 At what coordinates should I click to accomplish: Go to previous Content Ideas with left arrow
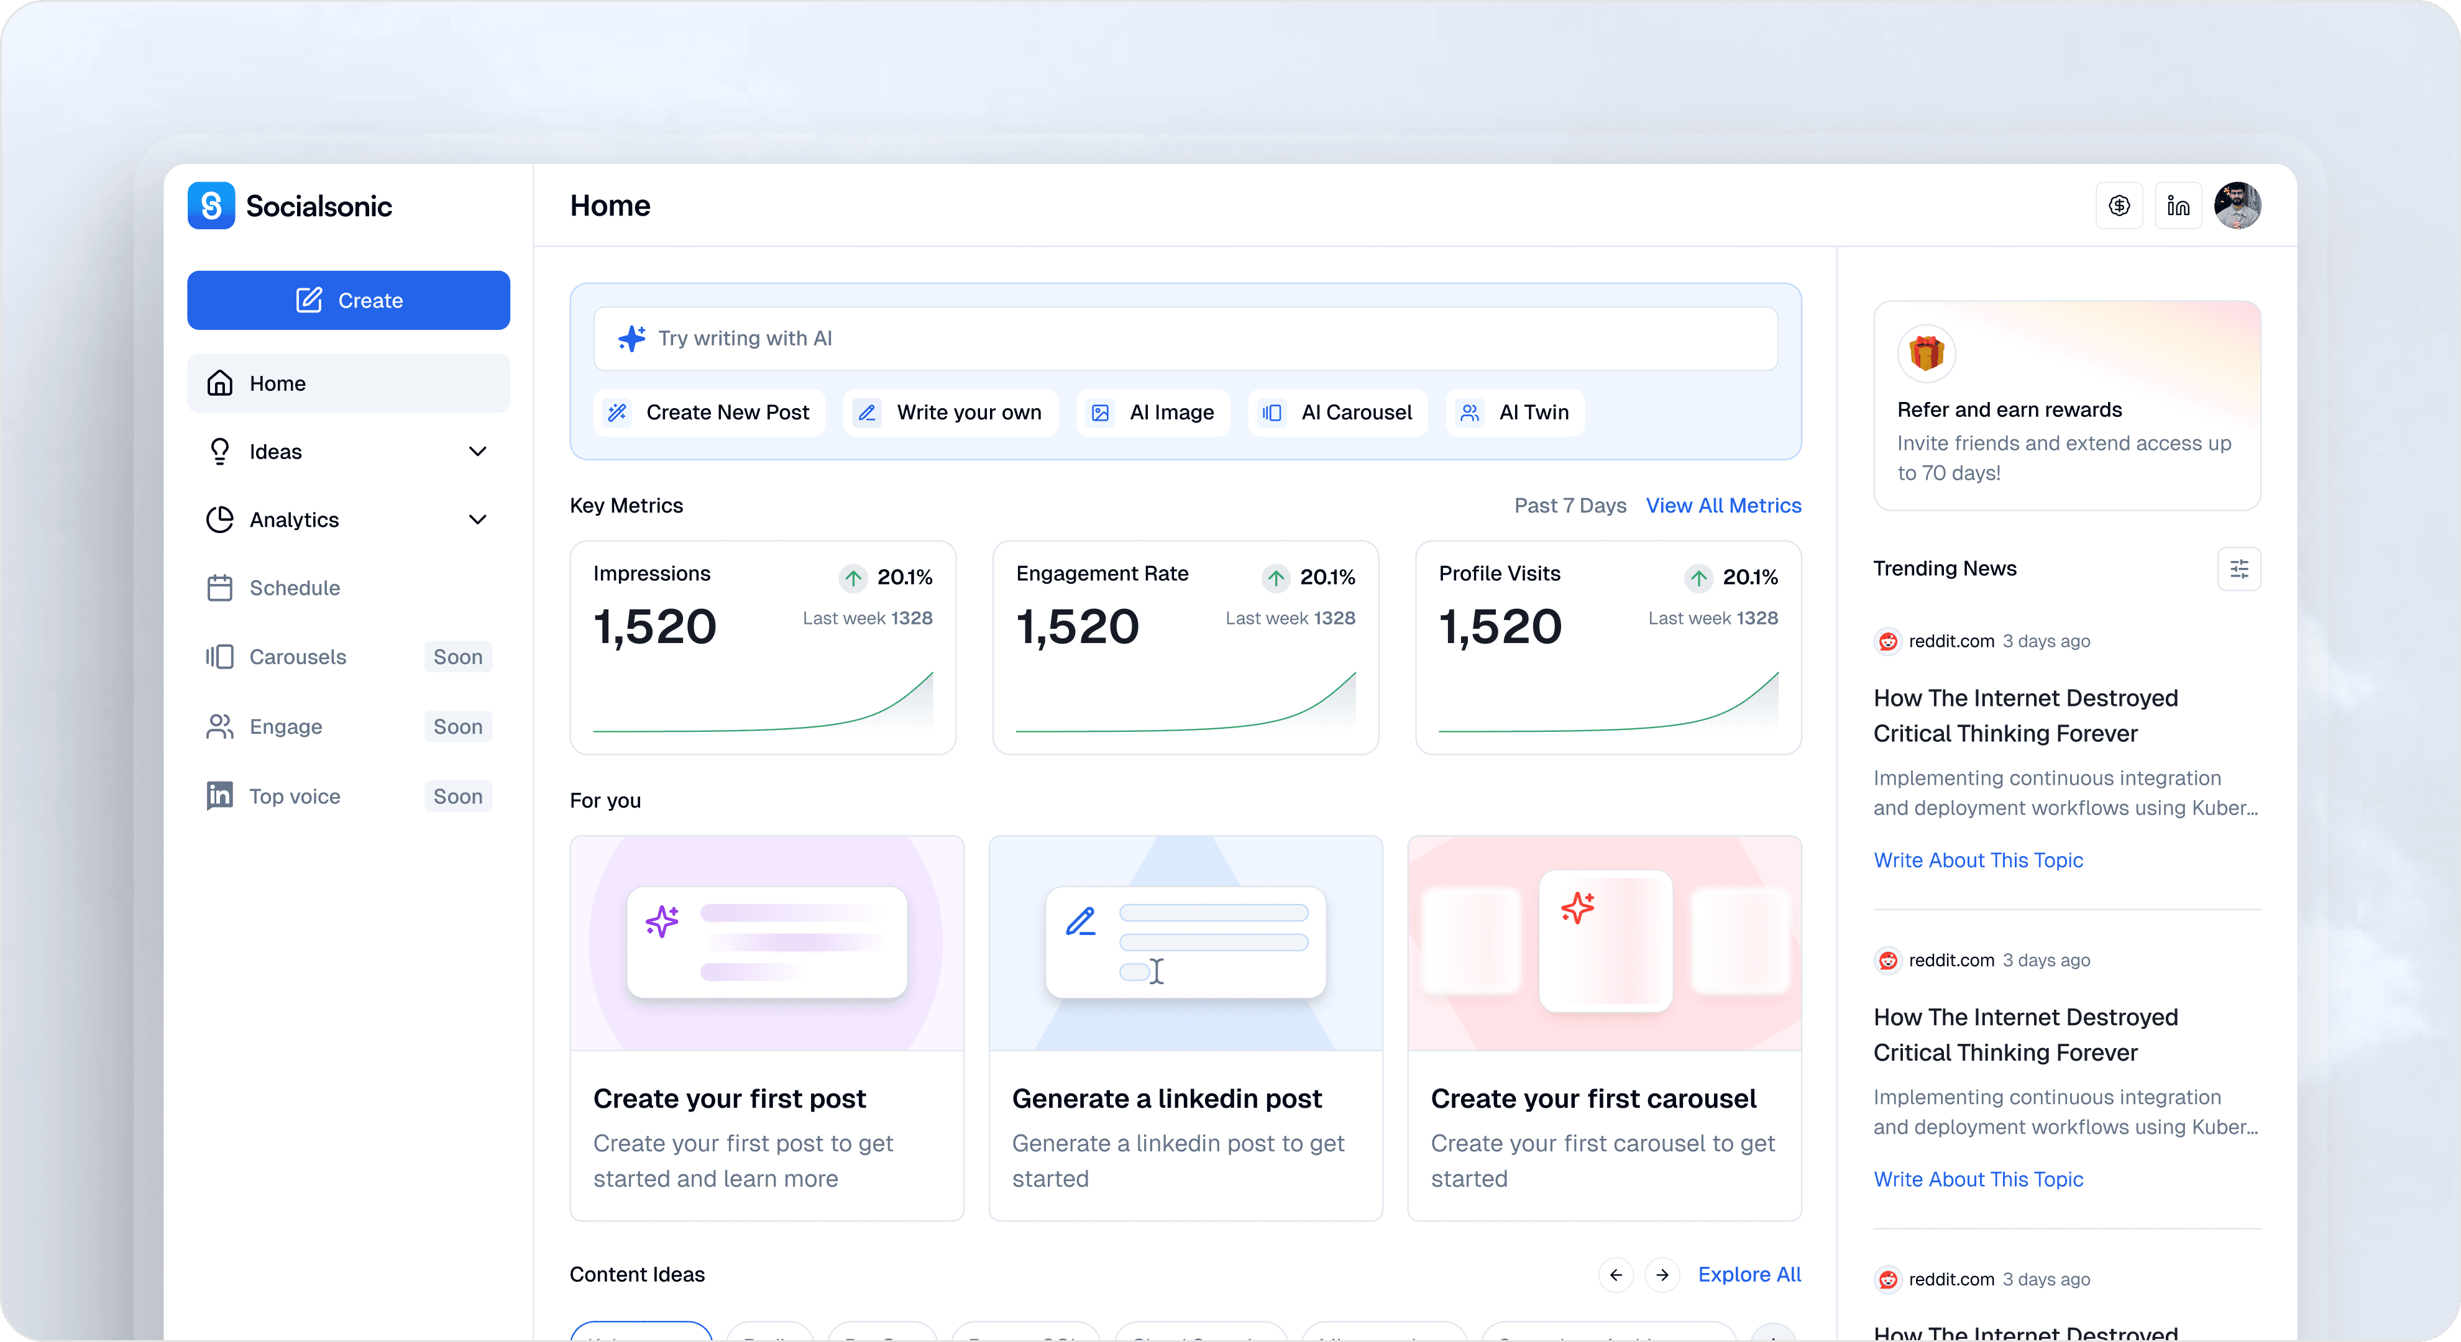1616,1275
